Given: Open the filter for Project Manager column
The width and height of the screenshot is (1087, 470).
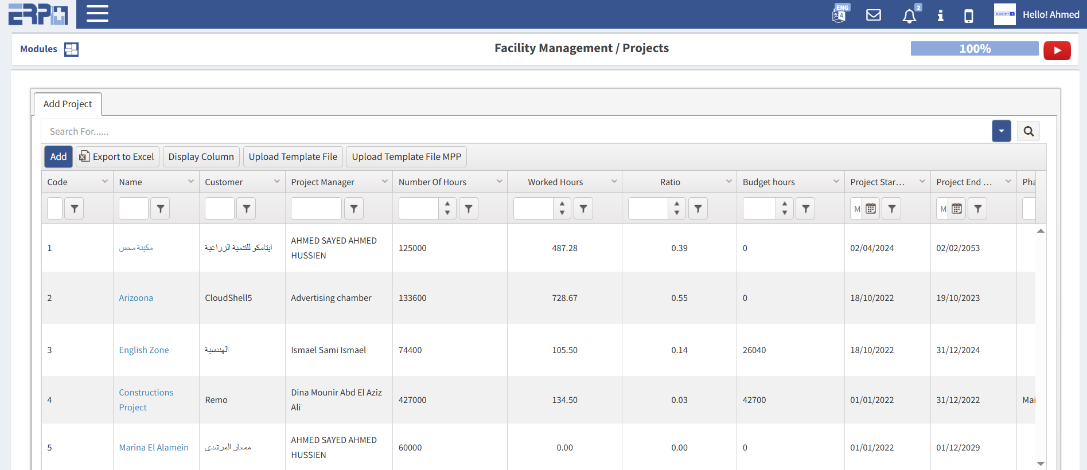Looking at the screenshot, I should (x=354, y=209).
